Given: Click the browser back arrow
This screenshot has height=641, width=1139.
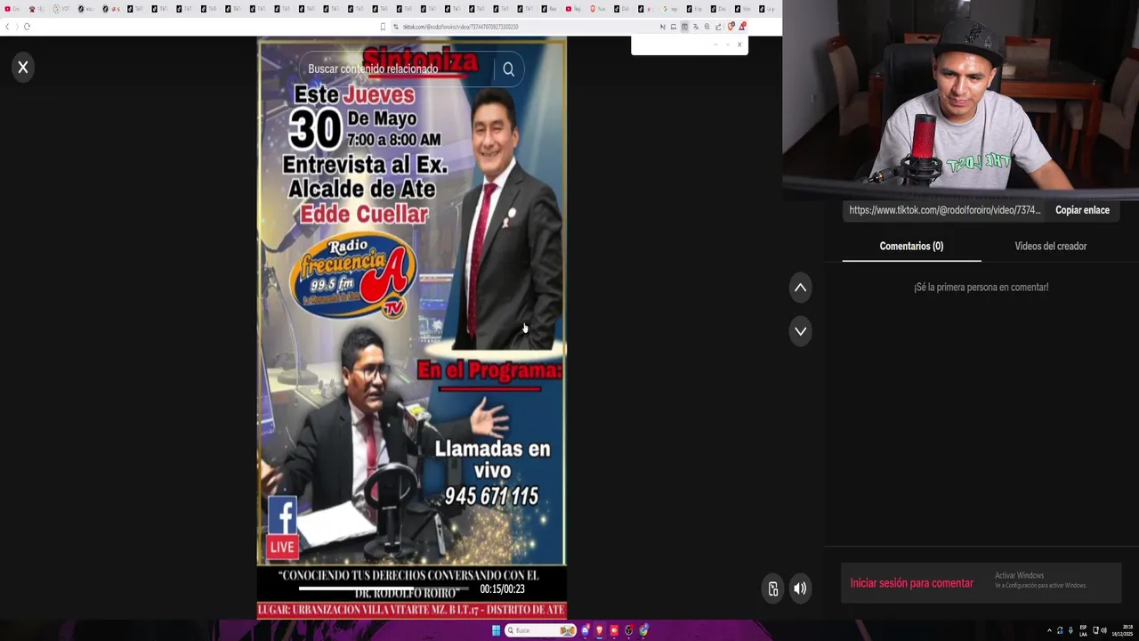Looking at the screenshot, I should coord(7,27).
